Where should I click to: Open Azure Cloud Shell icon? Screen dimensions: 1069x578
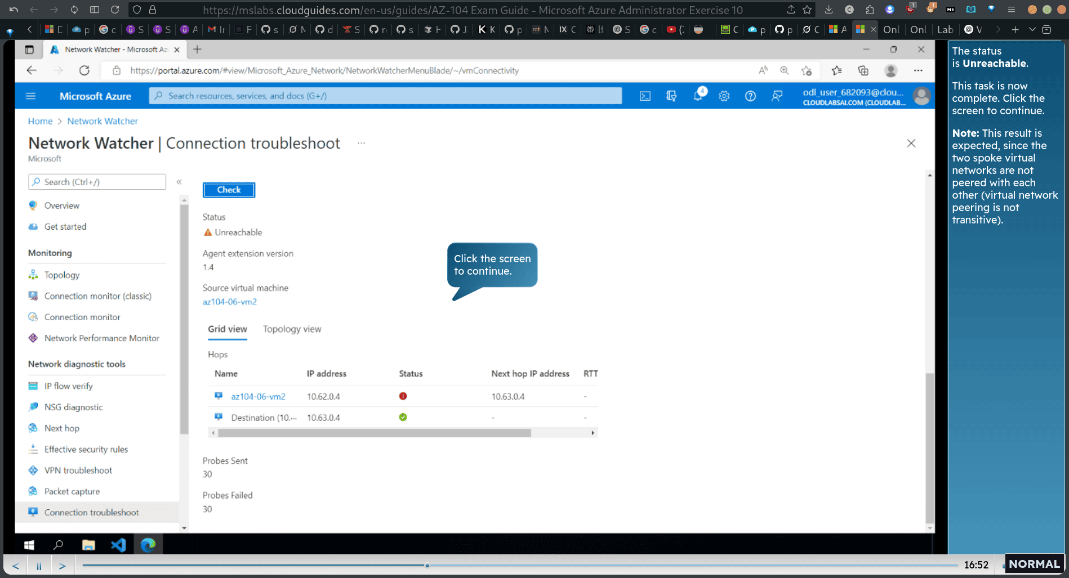645,96
